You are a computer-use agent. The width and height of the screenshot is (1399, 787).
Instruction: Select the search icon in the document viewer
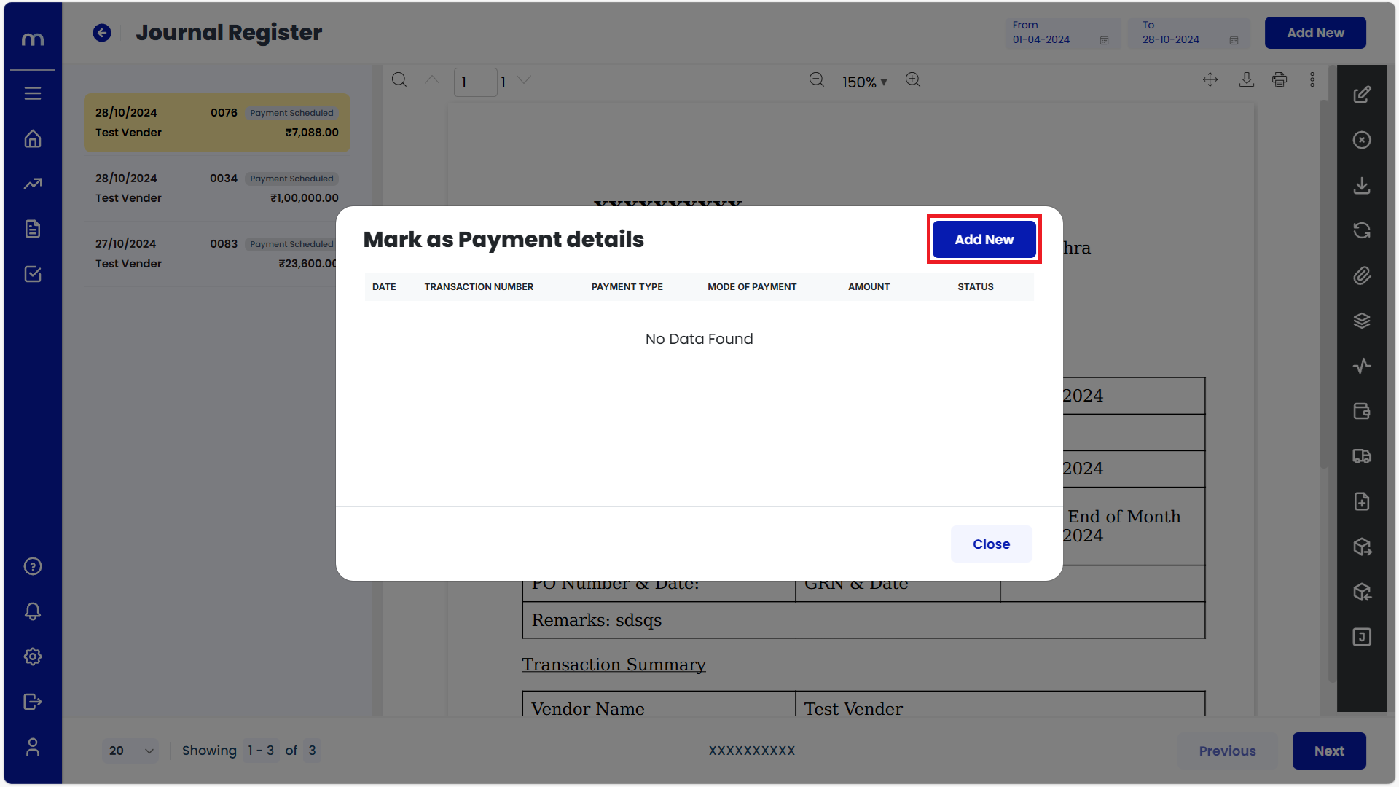pyautogui.click(x=399, y=80)
